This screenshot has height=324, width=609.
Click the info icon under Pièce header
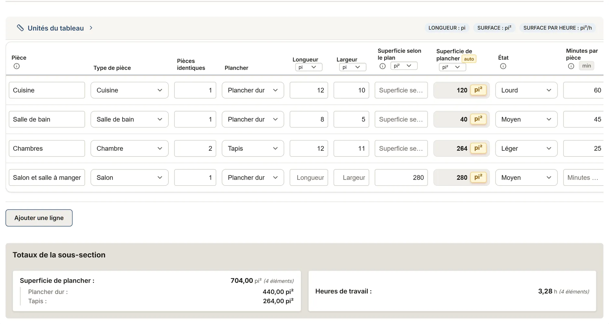(17, 66)
